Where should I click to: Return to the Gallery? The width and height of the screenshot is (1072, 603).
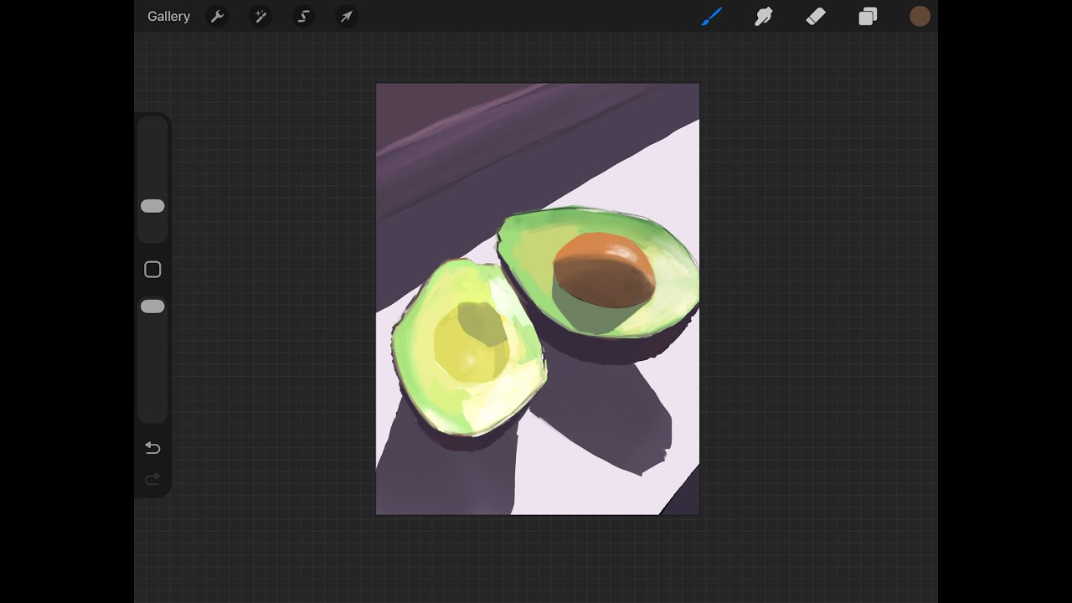[x=168, y=17]
